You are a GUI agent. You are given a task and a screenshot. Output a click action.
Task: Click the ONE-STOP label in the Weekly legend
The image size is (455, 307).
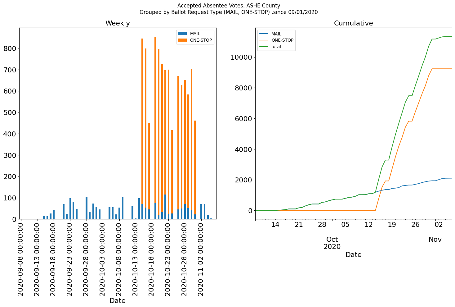coord(201,40)
